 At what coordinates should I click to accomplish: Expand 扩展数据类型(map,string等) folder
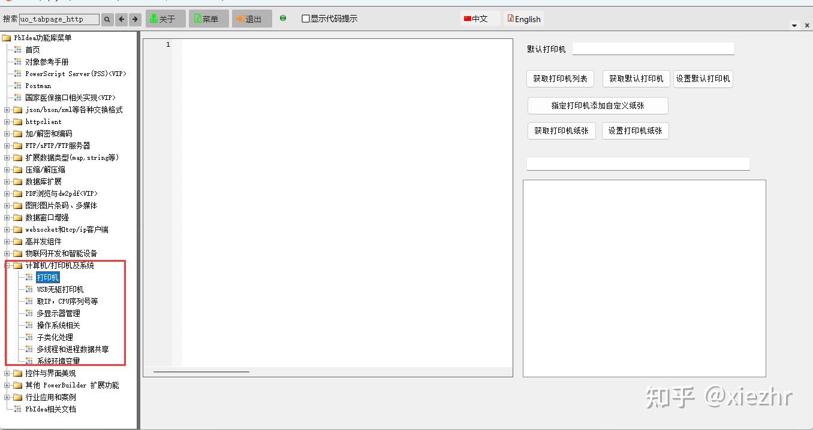click(x=7, y=158)
